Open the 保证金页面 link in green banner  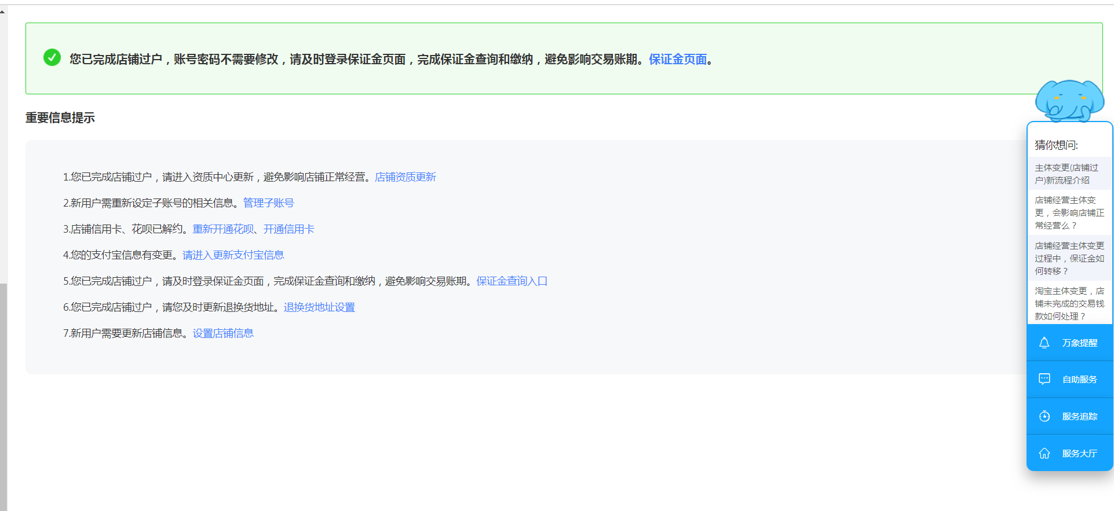click(x=677, y=59)
